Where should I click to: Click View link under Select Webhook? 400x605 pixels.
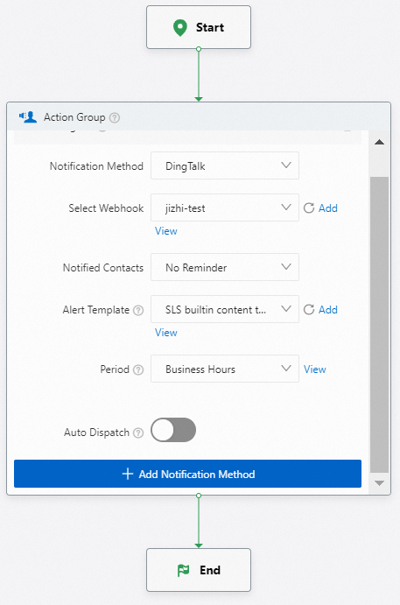pos(165,231)
